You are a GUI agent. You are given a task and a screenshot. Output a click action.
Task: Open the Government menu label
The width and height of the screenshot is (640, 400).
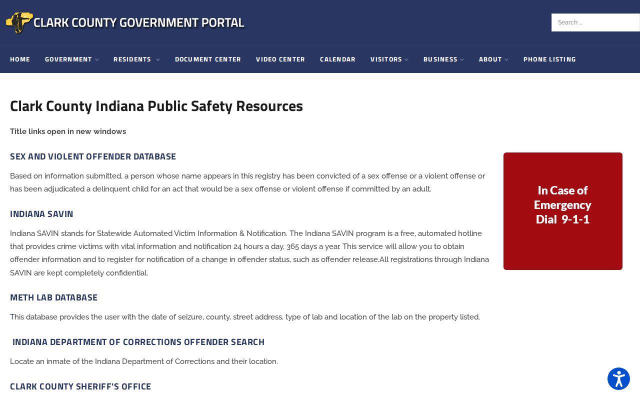click(x=68, y=59)
